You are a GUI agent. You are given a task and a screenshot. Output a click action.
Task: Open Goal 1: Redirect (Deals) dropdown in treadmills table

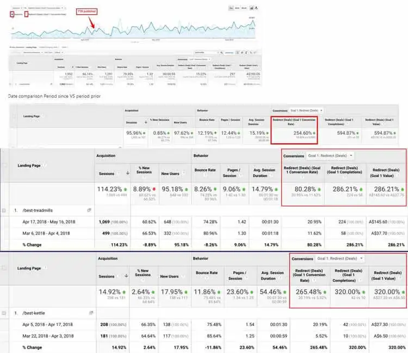coord(330,155)
